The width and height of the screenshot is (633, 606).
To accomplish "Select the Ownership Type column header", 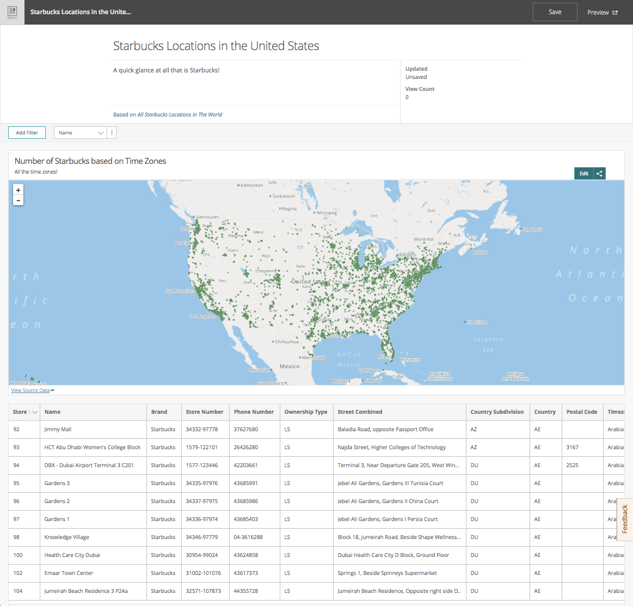I will click(x=306, y=412).
